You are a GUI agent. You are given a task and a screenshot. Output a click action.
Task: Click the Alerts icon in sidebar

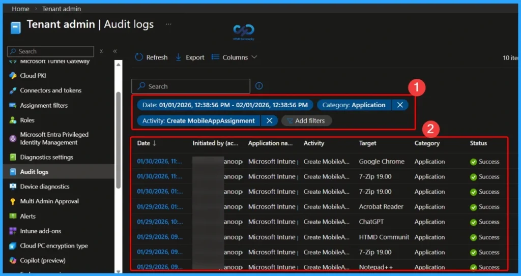coord(13,216)
